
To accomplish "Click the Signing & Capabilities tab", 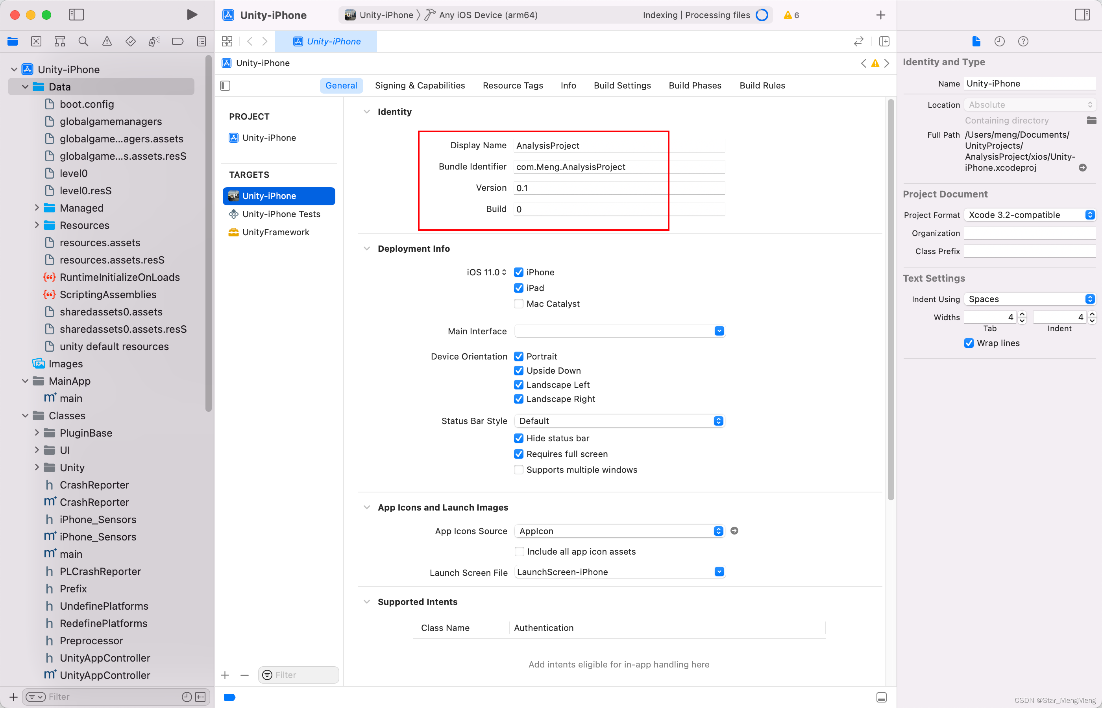I will [x=420, y=85].
